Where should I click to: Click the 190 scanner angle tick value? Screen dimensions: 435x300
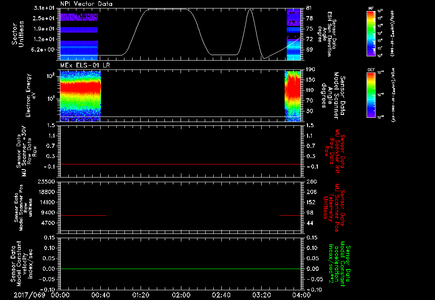point(311,69)
